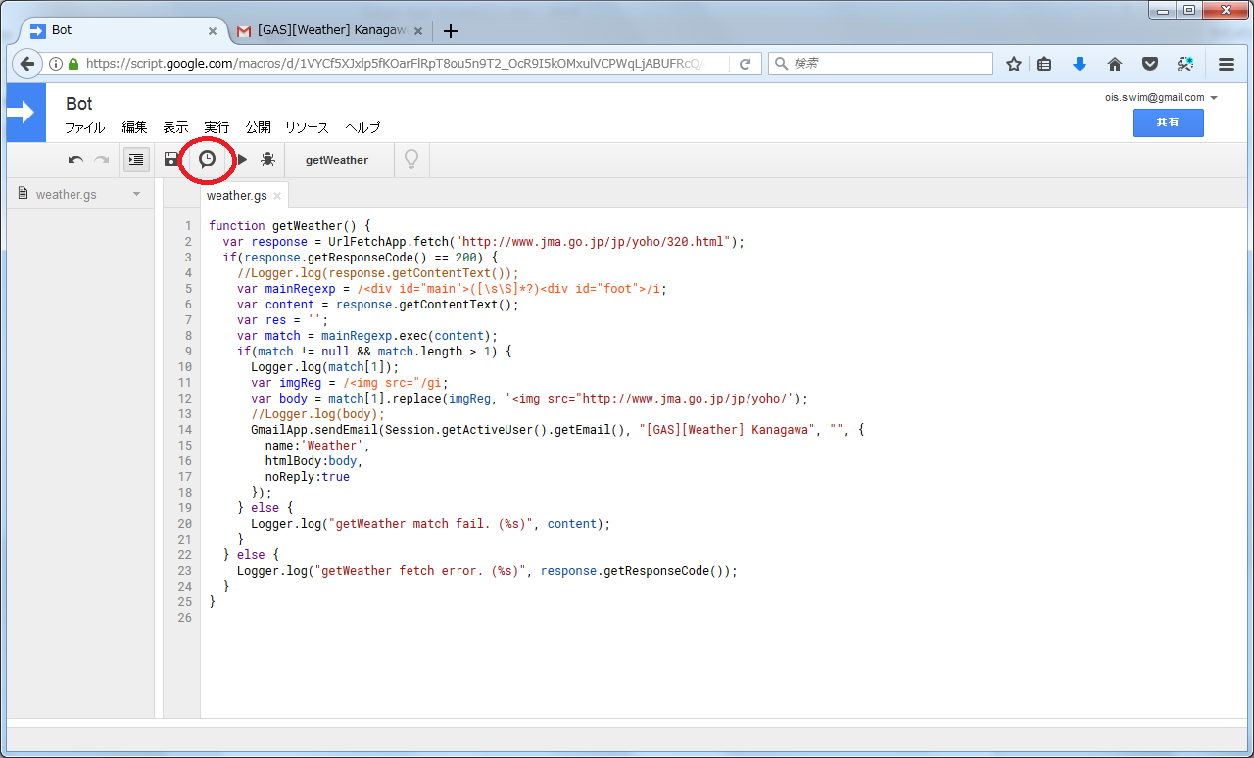Open the 表示 menu

[175, 127]
